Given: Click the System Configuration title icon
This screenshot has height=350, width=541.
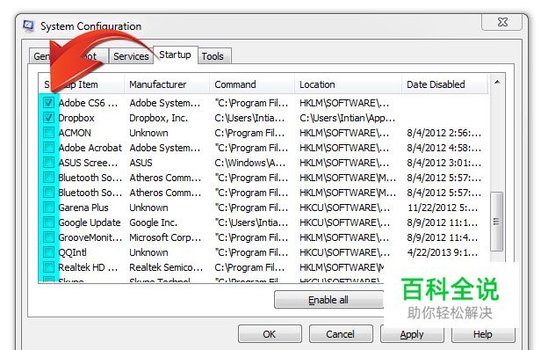Looking at the screenshot, I should pos(28,26).
